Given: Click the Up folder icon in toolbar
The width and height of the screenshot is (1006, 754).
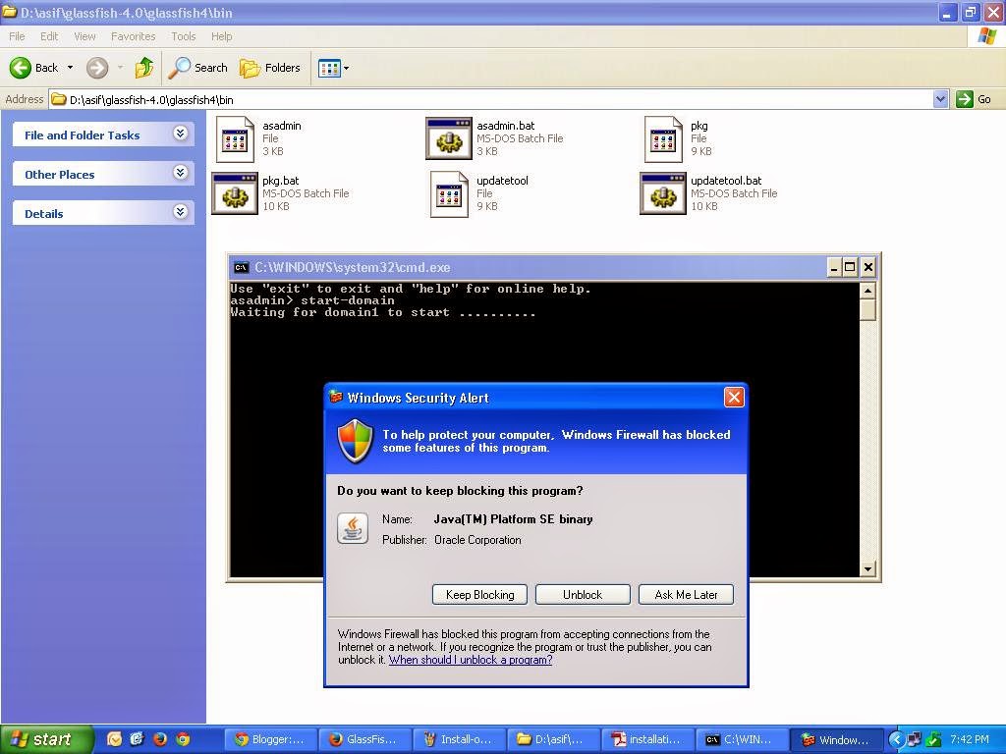Looking at the screenshot, I should 144,68.
